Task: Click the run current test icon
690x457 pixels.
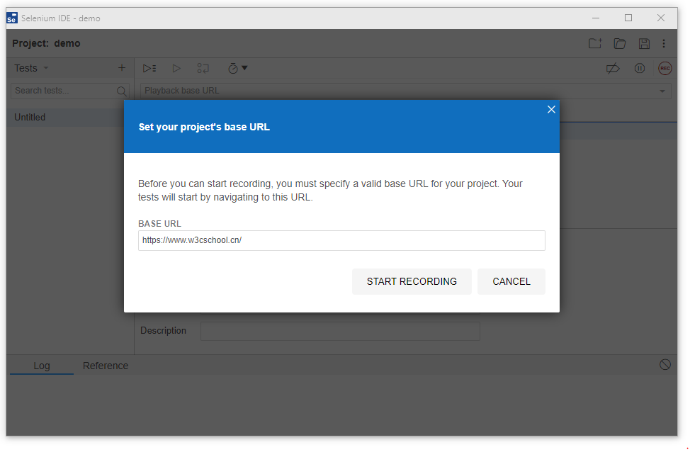Action: click(176, 68)
